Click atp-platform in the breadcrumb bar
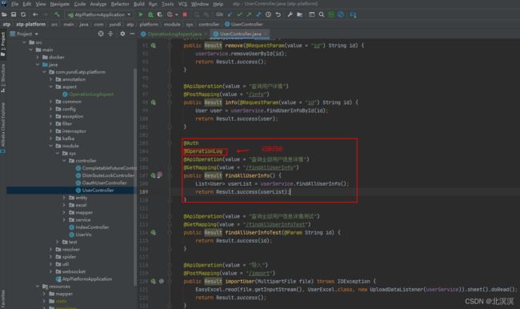The image size is (520, 309). coord(31,24)
